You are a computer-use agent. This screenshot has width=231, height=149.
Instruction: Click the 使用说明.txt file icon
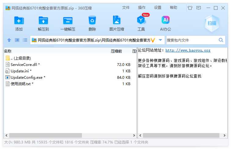pos(8,84)
